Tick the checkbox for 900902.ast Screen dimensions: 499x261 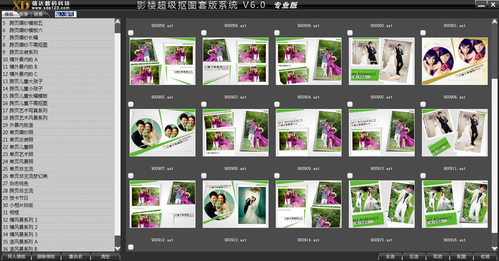click(131, 104)
